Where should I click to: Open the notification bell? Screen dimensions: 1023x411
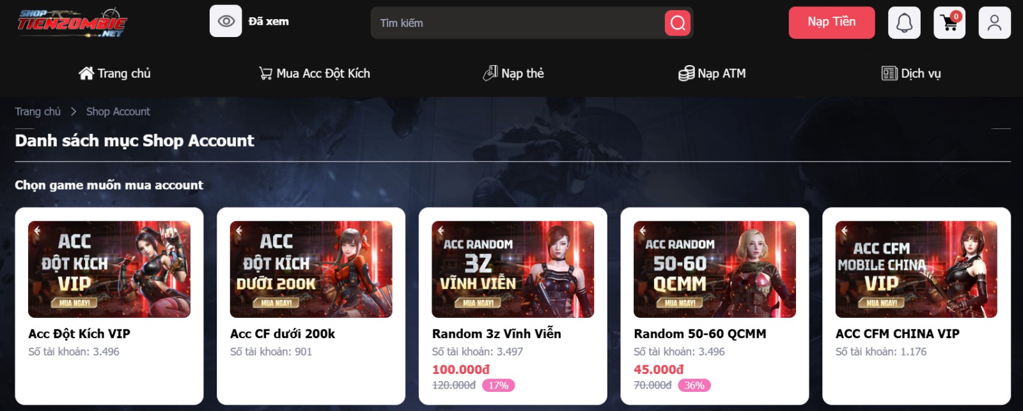point(904,23)
